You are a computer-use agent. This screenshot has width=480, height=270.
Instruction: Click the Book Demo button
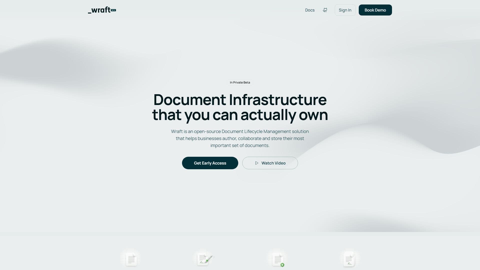coord(375,10)
